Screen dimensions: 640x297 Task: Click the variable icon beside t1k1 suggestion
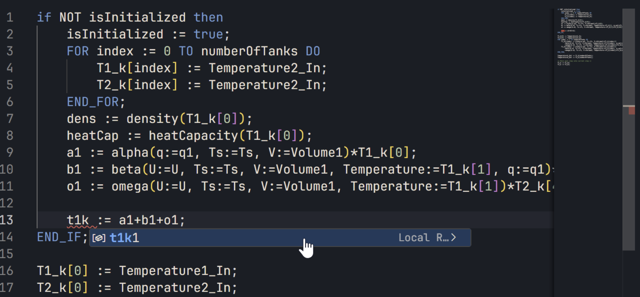tap(99, 238)
